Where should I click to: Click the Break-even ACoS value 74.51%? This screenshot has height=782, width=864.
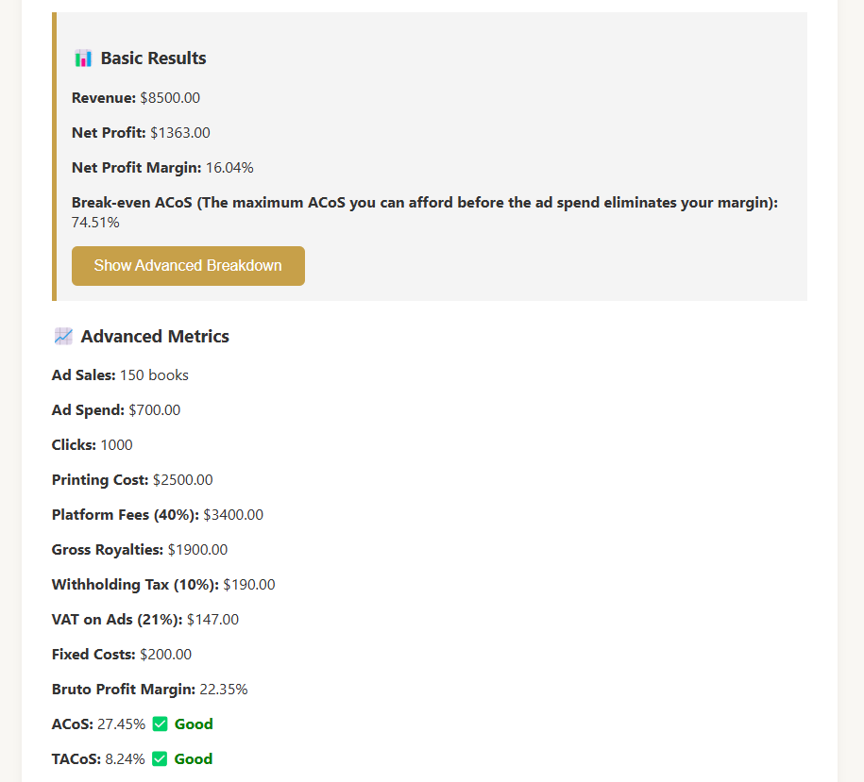pyautogui.click(x=95, y=223)
